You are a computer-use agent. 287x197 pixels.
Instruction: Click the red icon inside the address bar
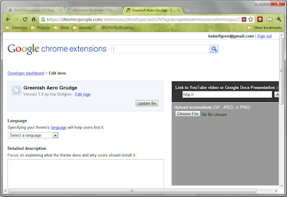[244, 19]
